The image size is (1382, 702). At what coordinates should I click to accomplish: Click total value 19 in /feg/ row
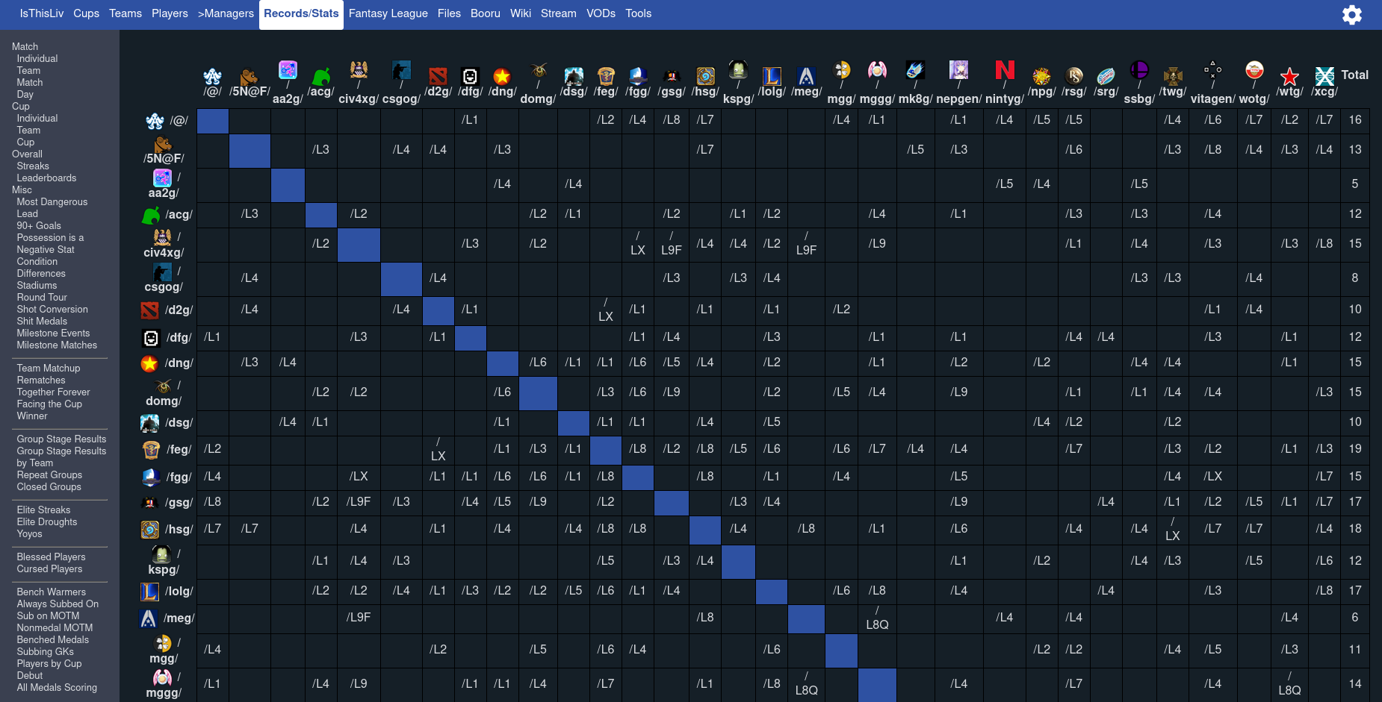(1355, 449)
